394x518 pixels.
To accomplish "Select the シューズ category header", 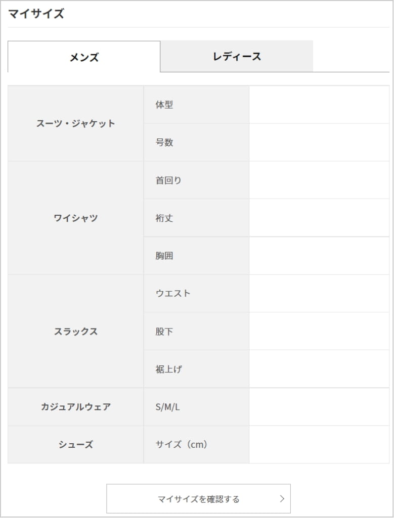I will [76, 445].
